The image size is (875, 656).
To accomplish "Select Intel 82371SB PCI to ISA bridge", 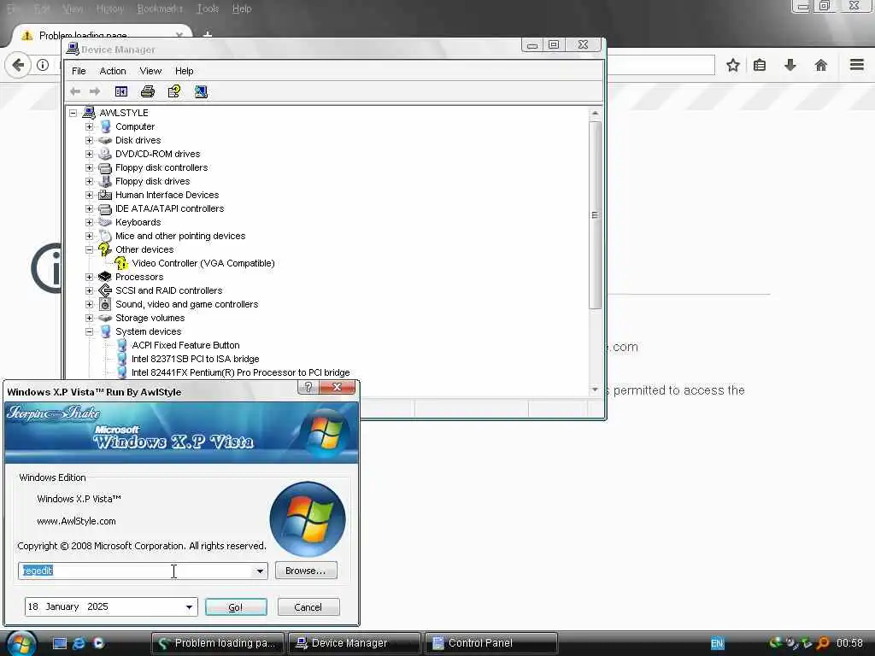I will [195, 359].
